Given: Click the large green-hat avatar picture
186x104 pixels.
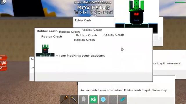Looking at the screenshot, I should click(136, 16).
